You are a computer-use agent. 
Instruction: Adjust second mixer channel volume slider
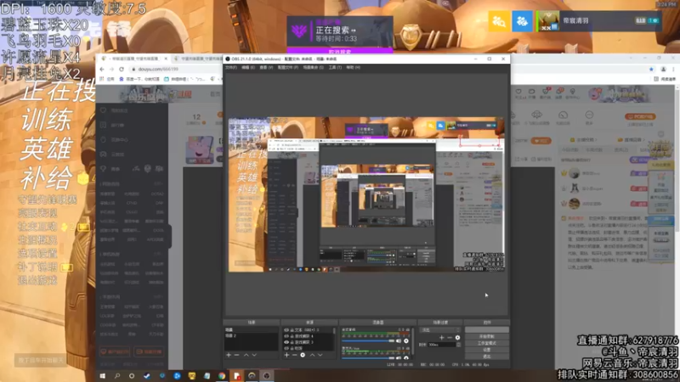pyautogui.click(x=368, y=358)
